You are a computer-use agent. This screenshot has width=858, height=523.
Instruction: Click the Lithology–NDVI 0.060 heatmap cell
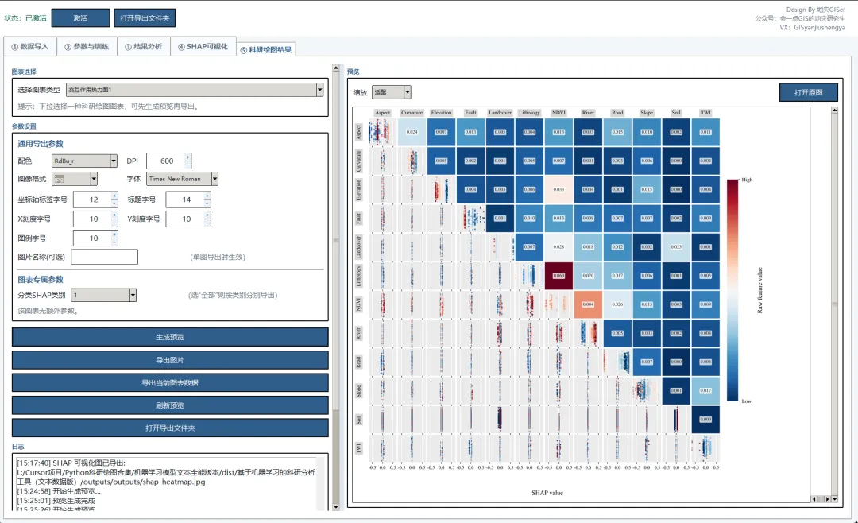(558, 276)
